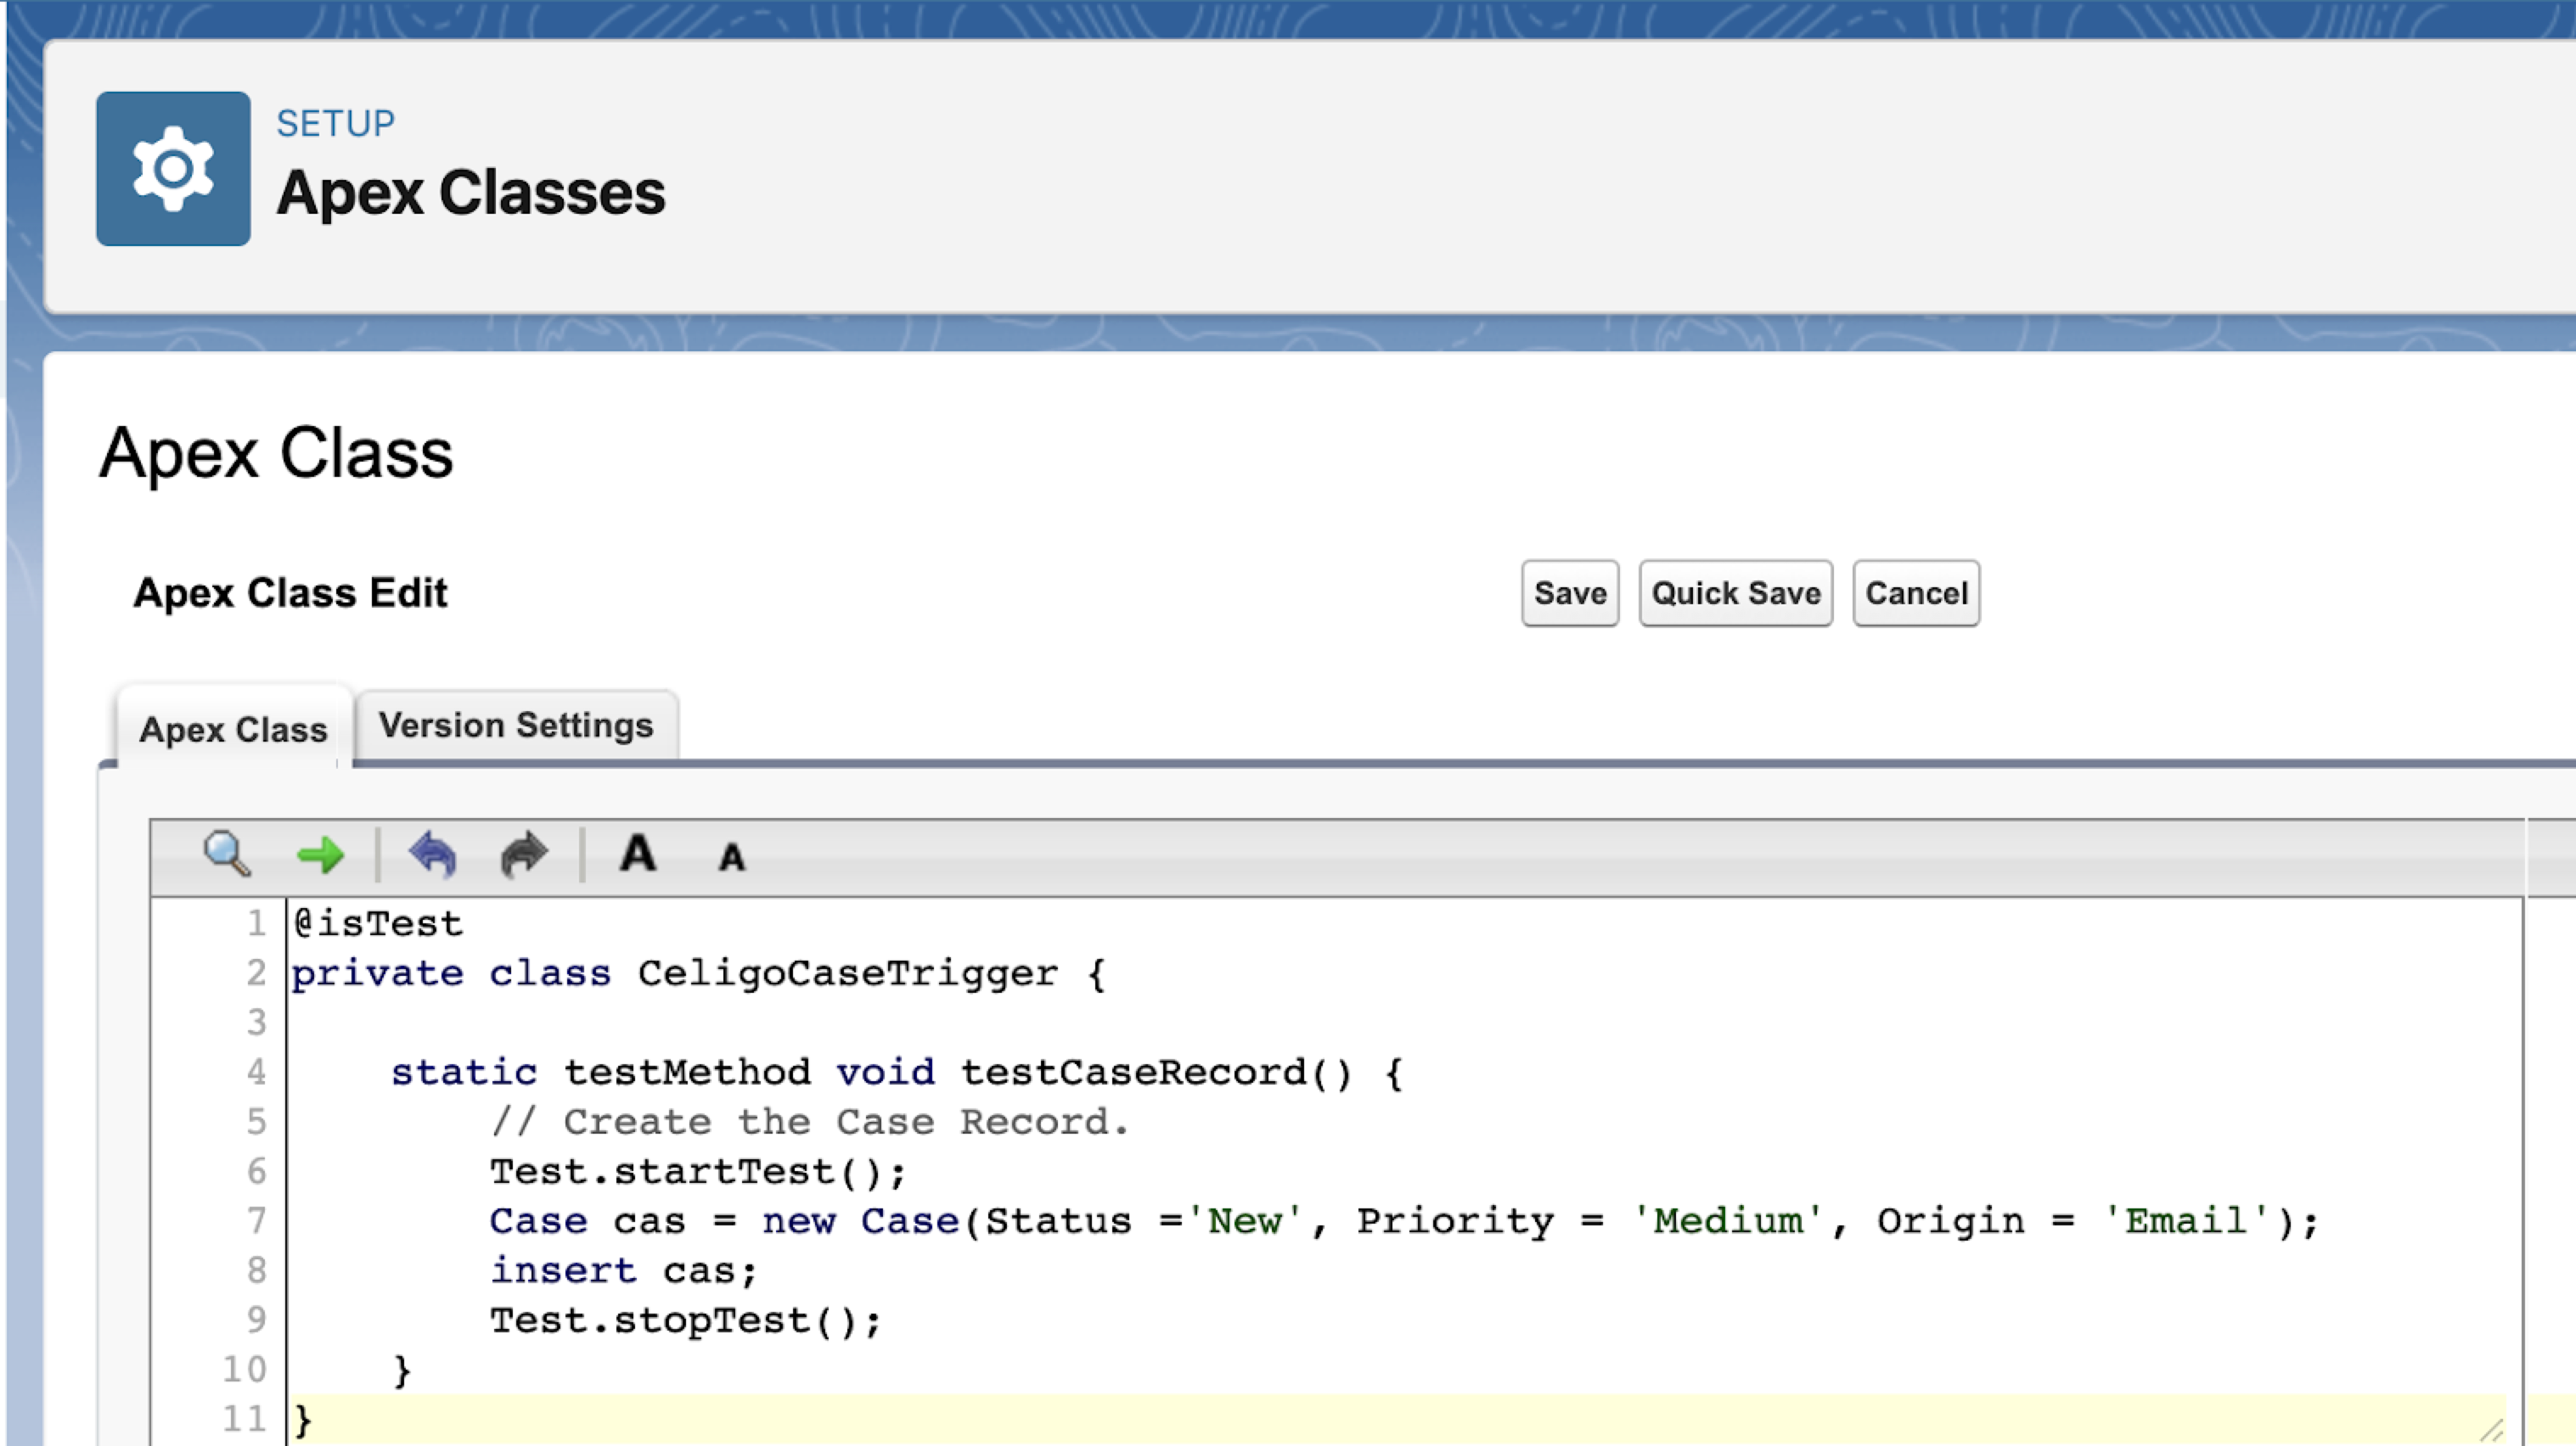Increase font size with the large A icon
This screenshot has width=2576, height=1446.
(639, 855)
